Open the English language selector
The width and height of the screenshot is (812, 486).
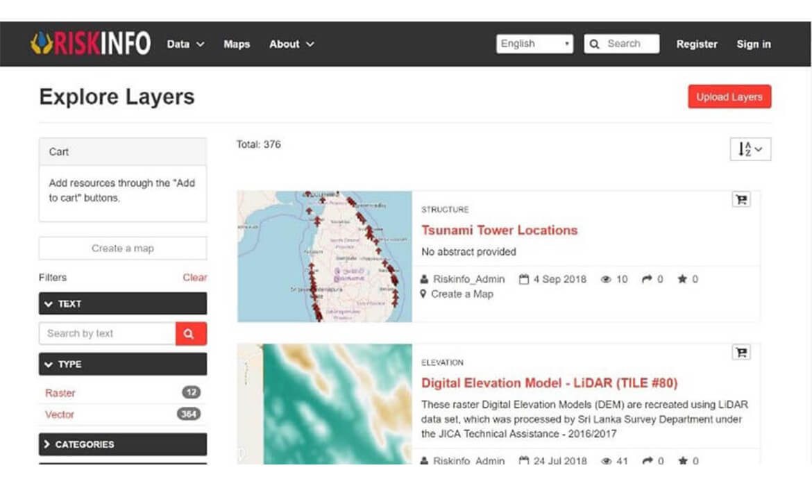point(534,44)
